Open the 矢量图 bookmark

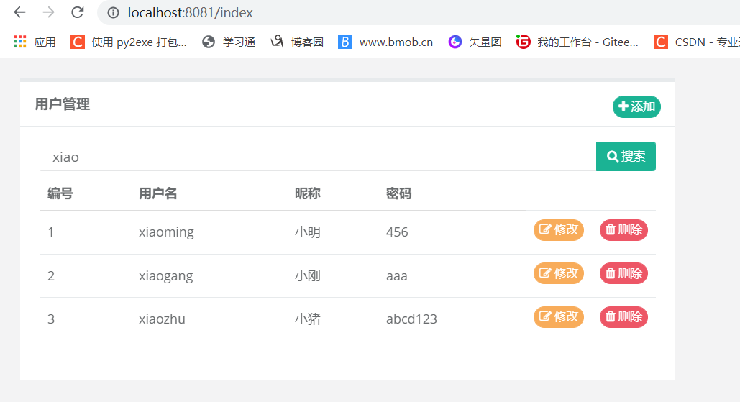pos(475,42)
